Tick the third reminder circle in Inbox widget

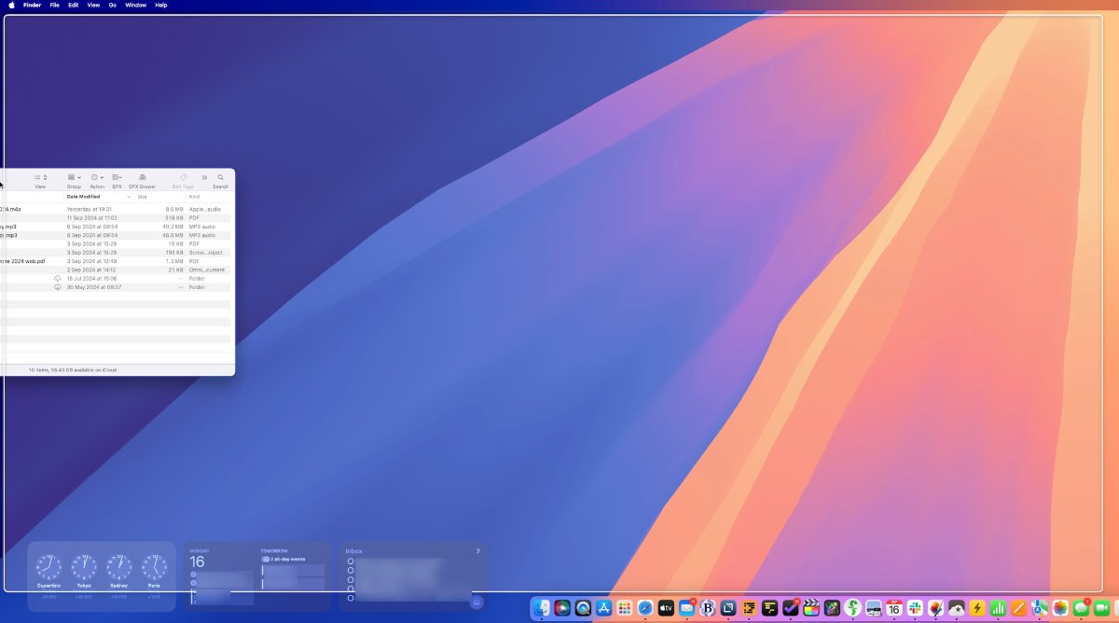tap(351, 579)
